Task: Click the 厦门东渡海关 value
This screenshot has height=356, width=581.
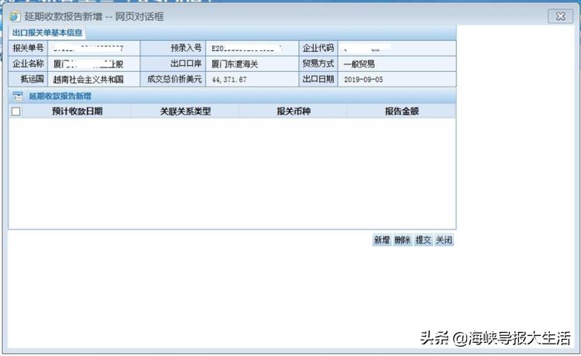Action: point(235,64)
